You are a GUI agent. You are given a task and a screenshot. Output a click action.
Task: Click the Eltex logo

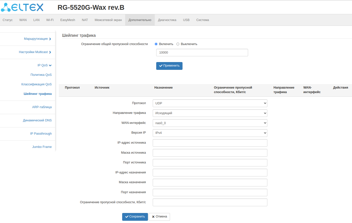(x=22, y=7)
